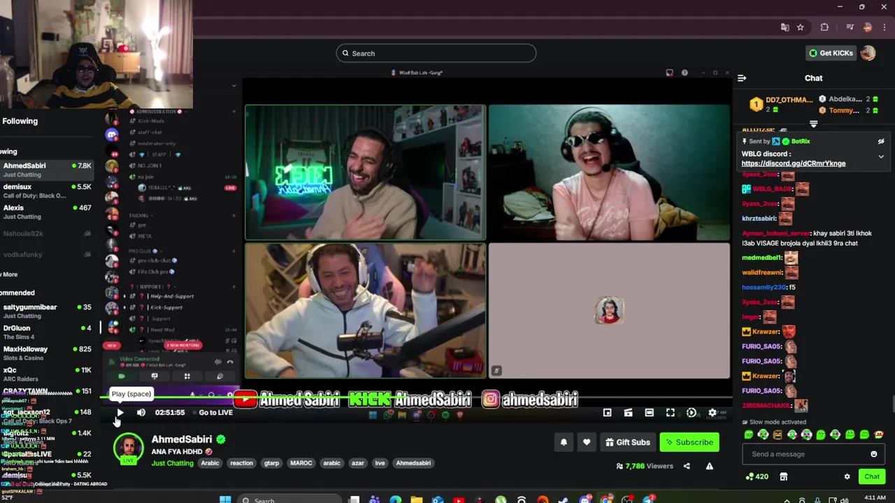Bookmark page with star icon
The height and width of the screenshot is (503, 895).
click(x=801, y=27)
